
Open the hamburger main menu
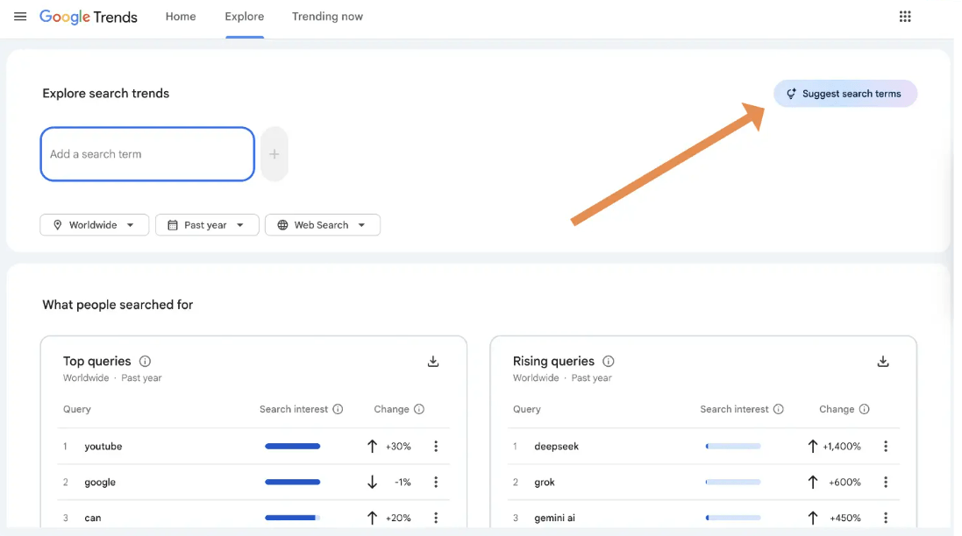[20, 17]
